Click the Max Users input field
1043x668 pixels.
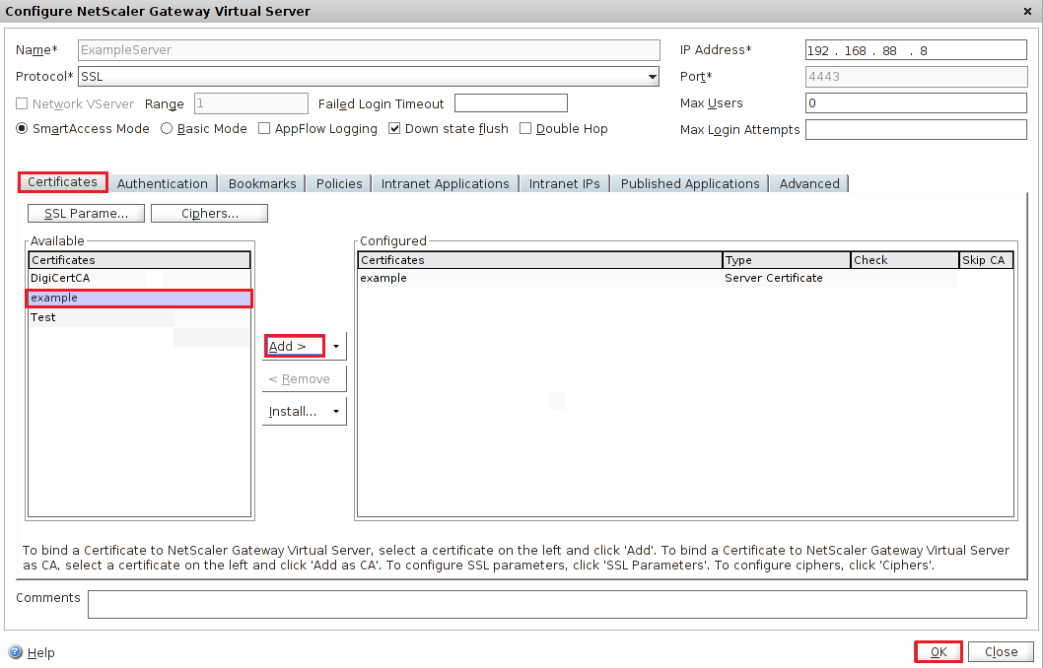(916, 103)
